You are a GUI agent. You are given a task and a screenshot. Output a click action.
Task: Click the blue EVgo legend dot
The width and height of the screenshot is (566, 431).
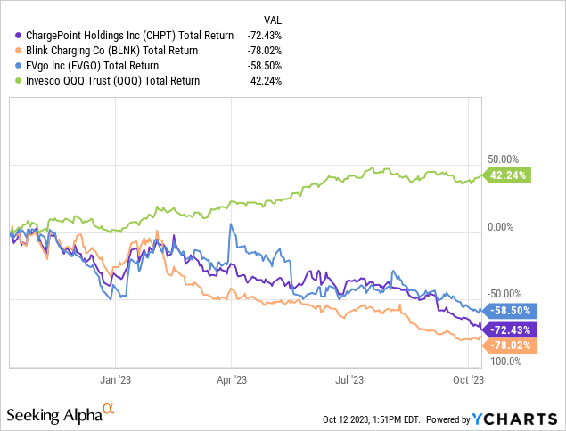click(9, 66)
